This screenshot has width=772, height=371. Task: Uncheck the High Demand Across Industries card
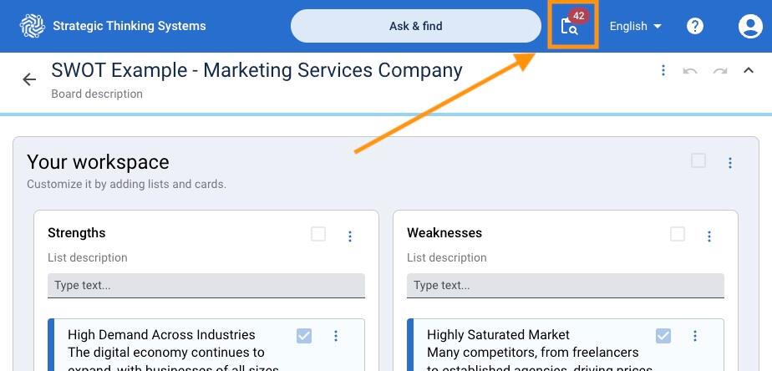[304, 336]
